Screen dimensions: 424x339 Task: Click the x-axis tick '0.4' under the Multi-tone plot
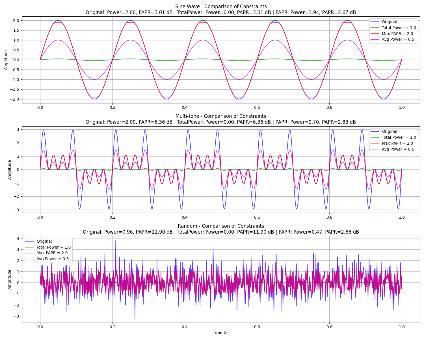[185, 217]
